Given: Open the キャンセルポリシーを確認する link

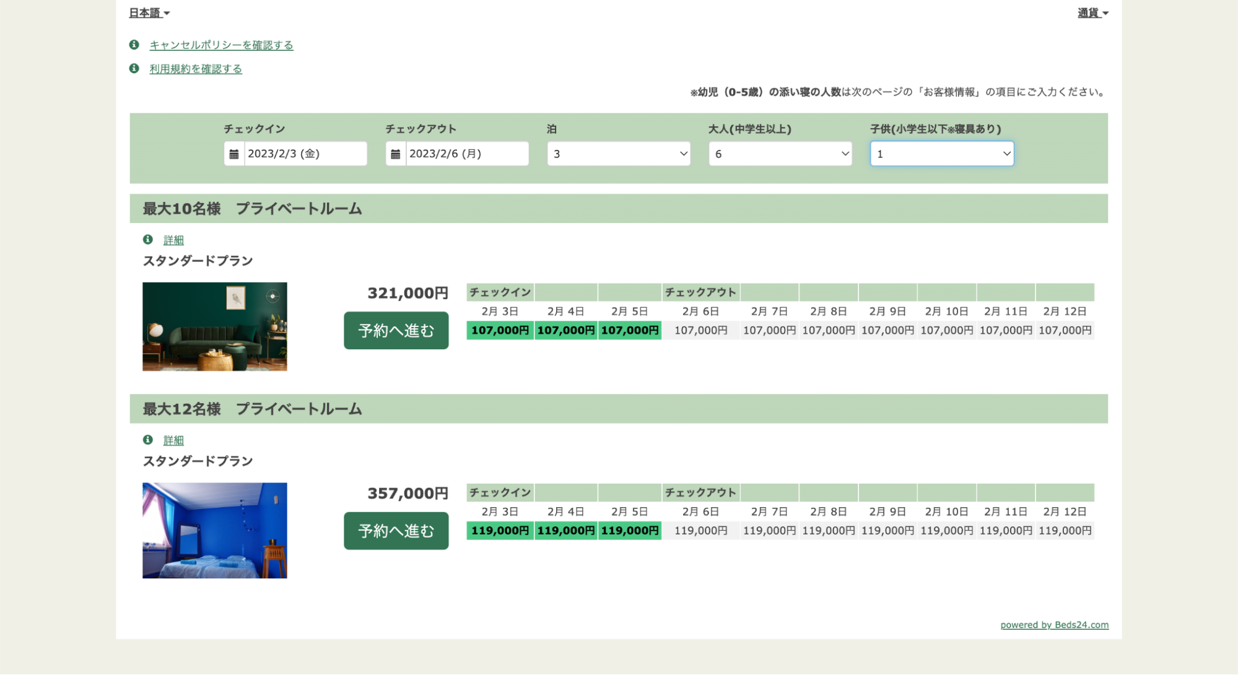Looking at the screenshot, I should click(x=221, y=45).
